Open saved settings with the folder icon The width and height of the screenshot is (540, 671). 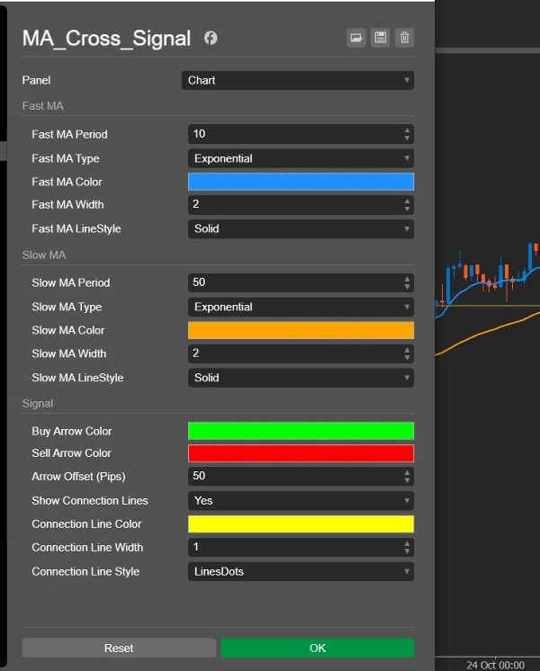click(355, 38)
